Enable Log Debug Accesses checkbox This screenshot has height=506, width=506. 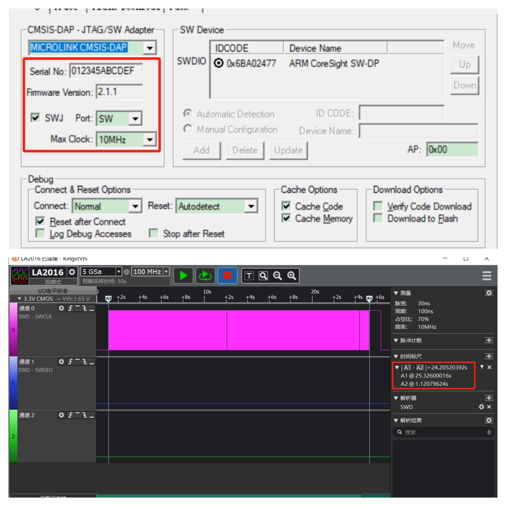tap(40, 234)
